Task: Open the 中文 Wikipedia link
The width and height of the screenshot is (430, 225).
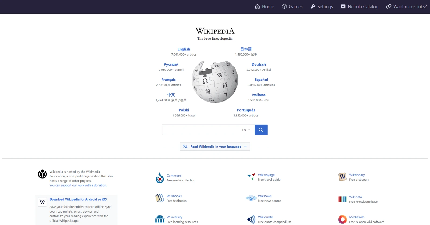Action: coord(171,95)
